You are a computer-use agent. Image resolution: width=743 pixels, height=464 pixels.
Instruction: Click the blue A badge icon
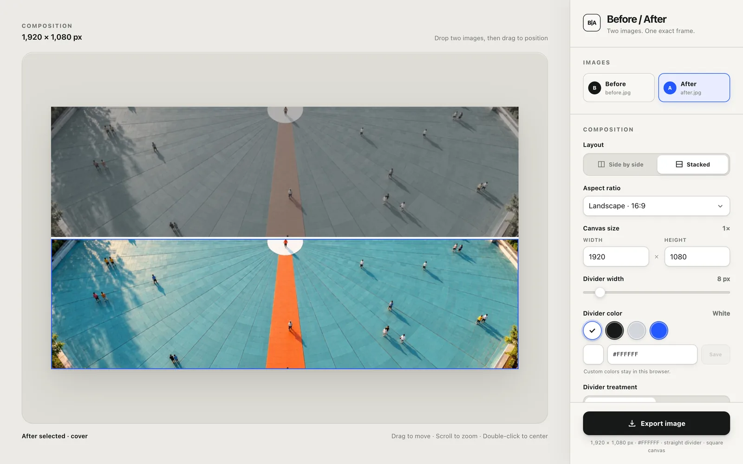click(x=670, y=88)
